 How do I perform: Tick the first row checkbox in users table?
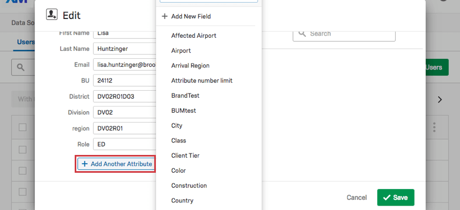coord(23,127)
